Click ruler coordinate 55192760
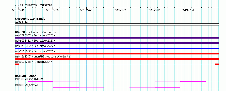The image size is (226, 91). tap(86, 10)
